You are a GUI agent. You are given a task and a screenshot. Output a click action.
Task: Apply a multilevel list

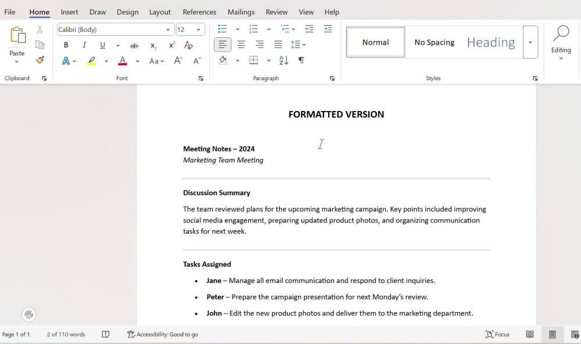pyautogui.click(x=285, y=29)
